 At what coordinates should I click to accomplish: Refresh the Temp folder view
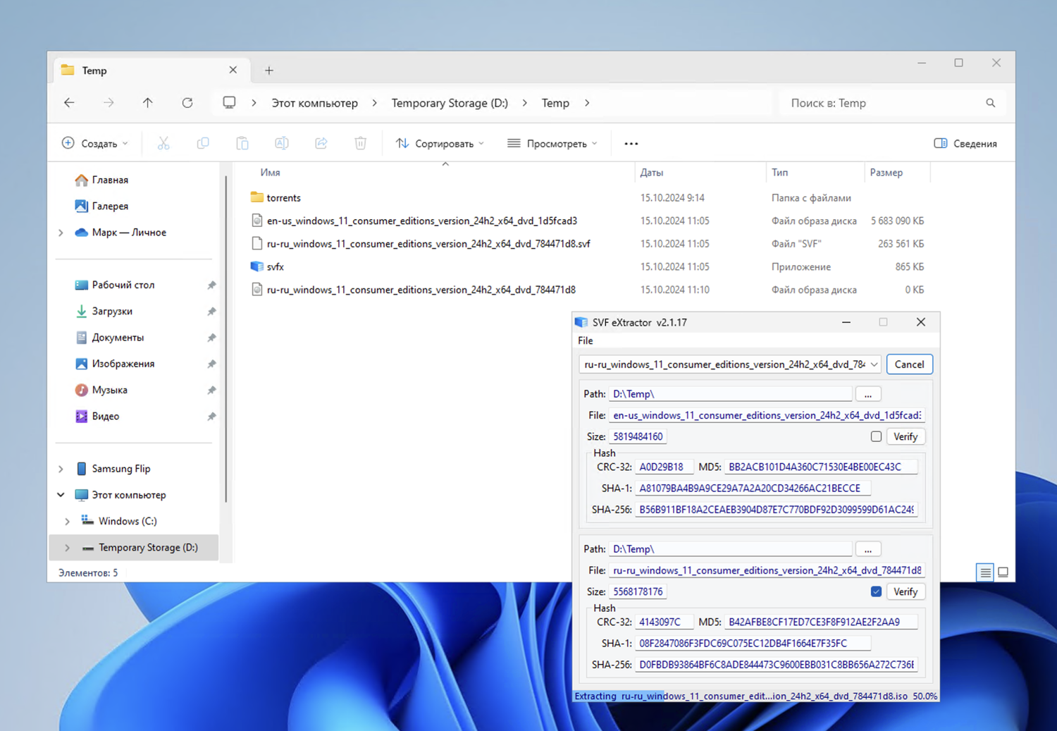(x=187, y=103)
